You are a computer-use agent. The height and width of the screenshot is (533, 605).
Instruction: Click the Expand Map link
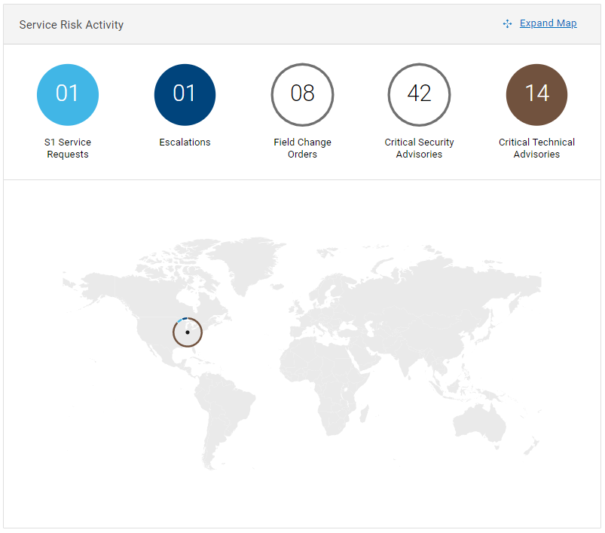pos(548,23)
